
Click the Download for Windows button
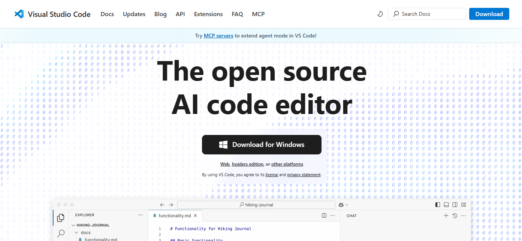coord(262,145)
